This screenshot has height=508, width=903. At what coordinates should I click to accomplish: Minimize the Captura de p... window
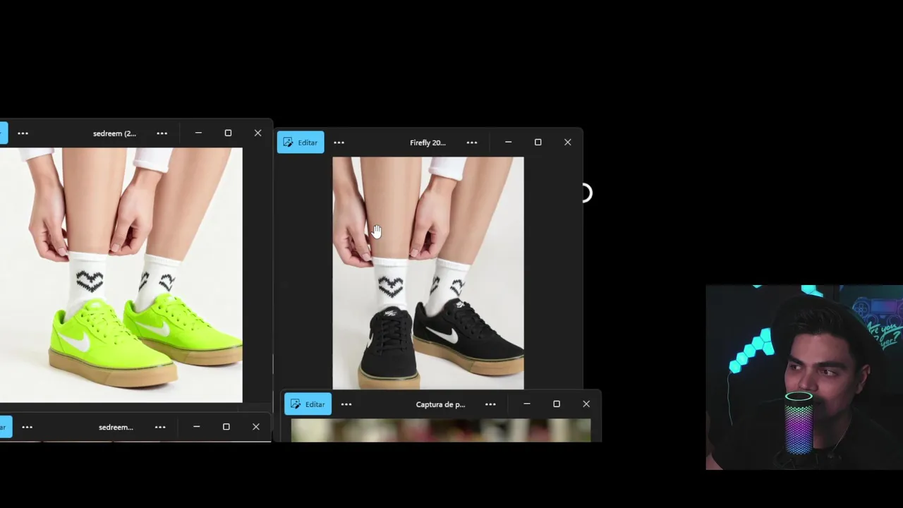(x=526, y=404)
